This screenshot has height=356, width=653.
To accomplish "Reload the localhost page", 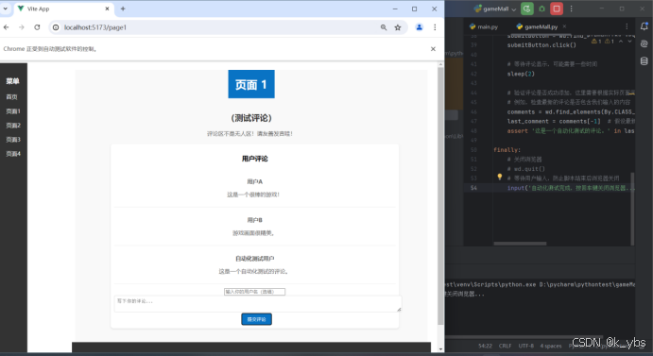I will [37, 27].
